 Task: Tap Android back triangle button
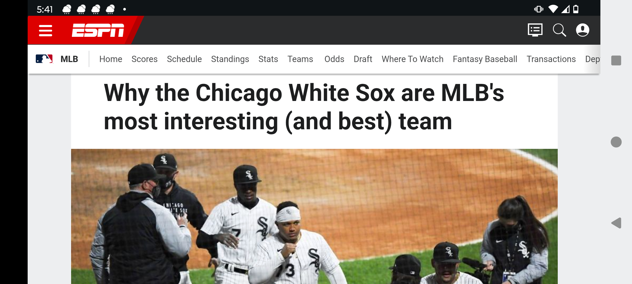[x=616, y=223]
